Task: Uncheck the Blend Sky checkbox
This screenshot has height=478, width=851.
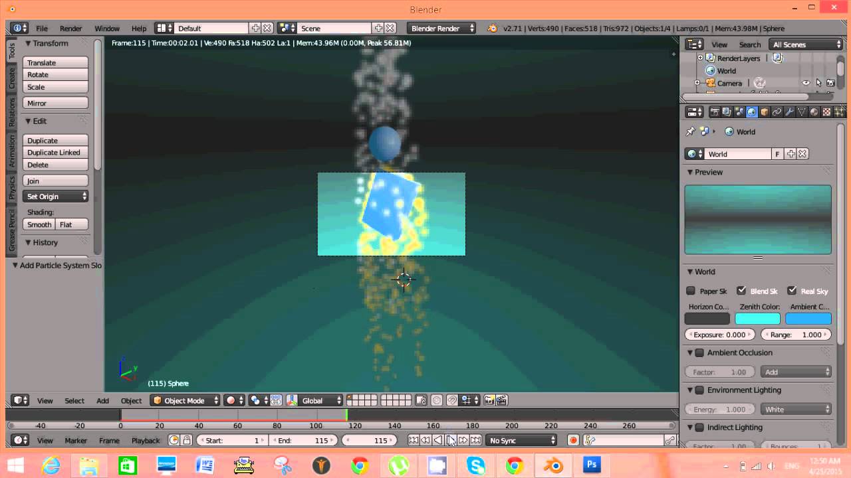Action: [741, 291]
